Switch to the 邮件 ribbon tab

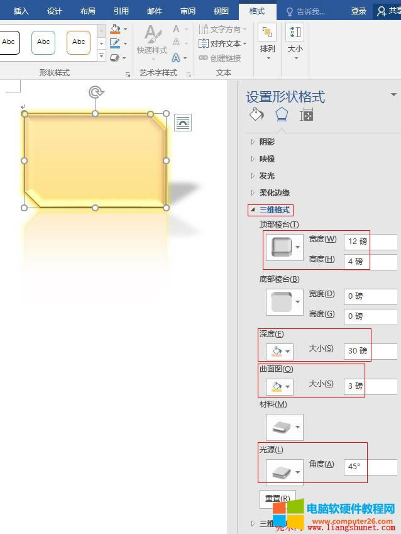click(x=155, y=11)
